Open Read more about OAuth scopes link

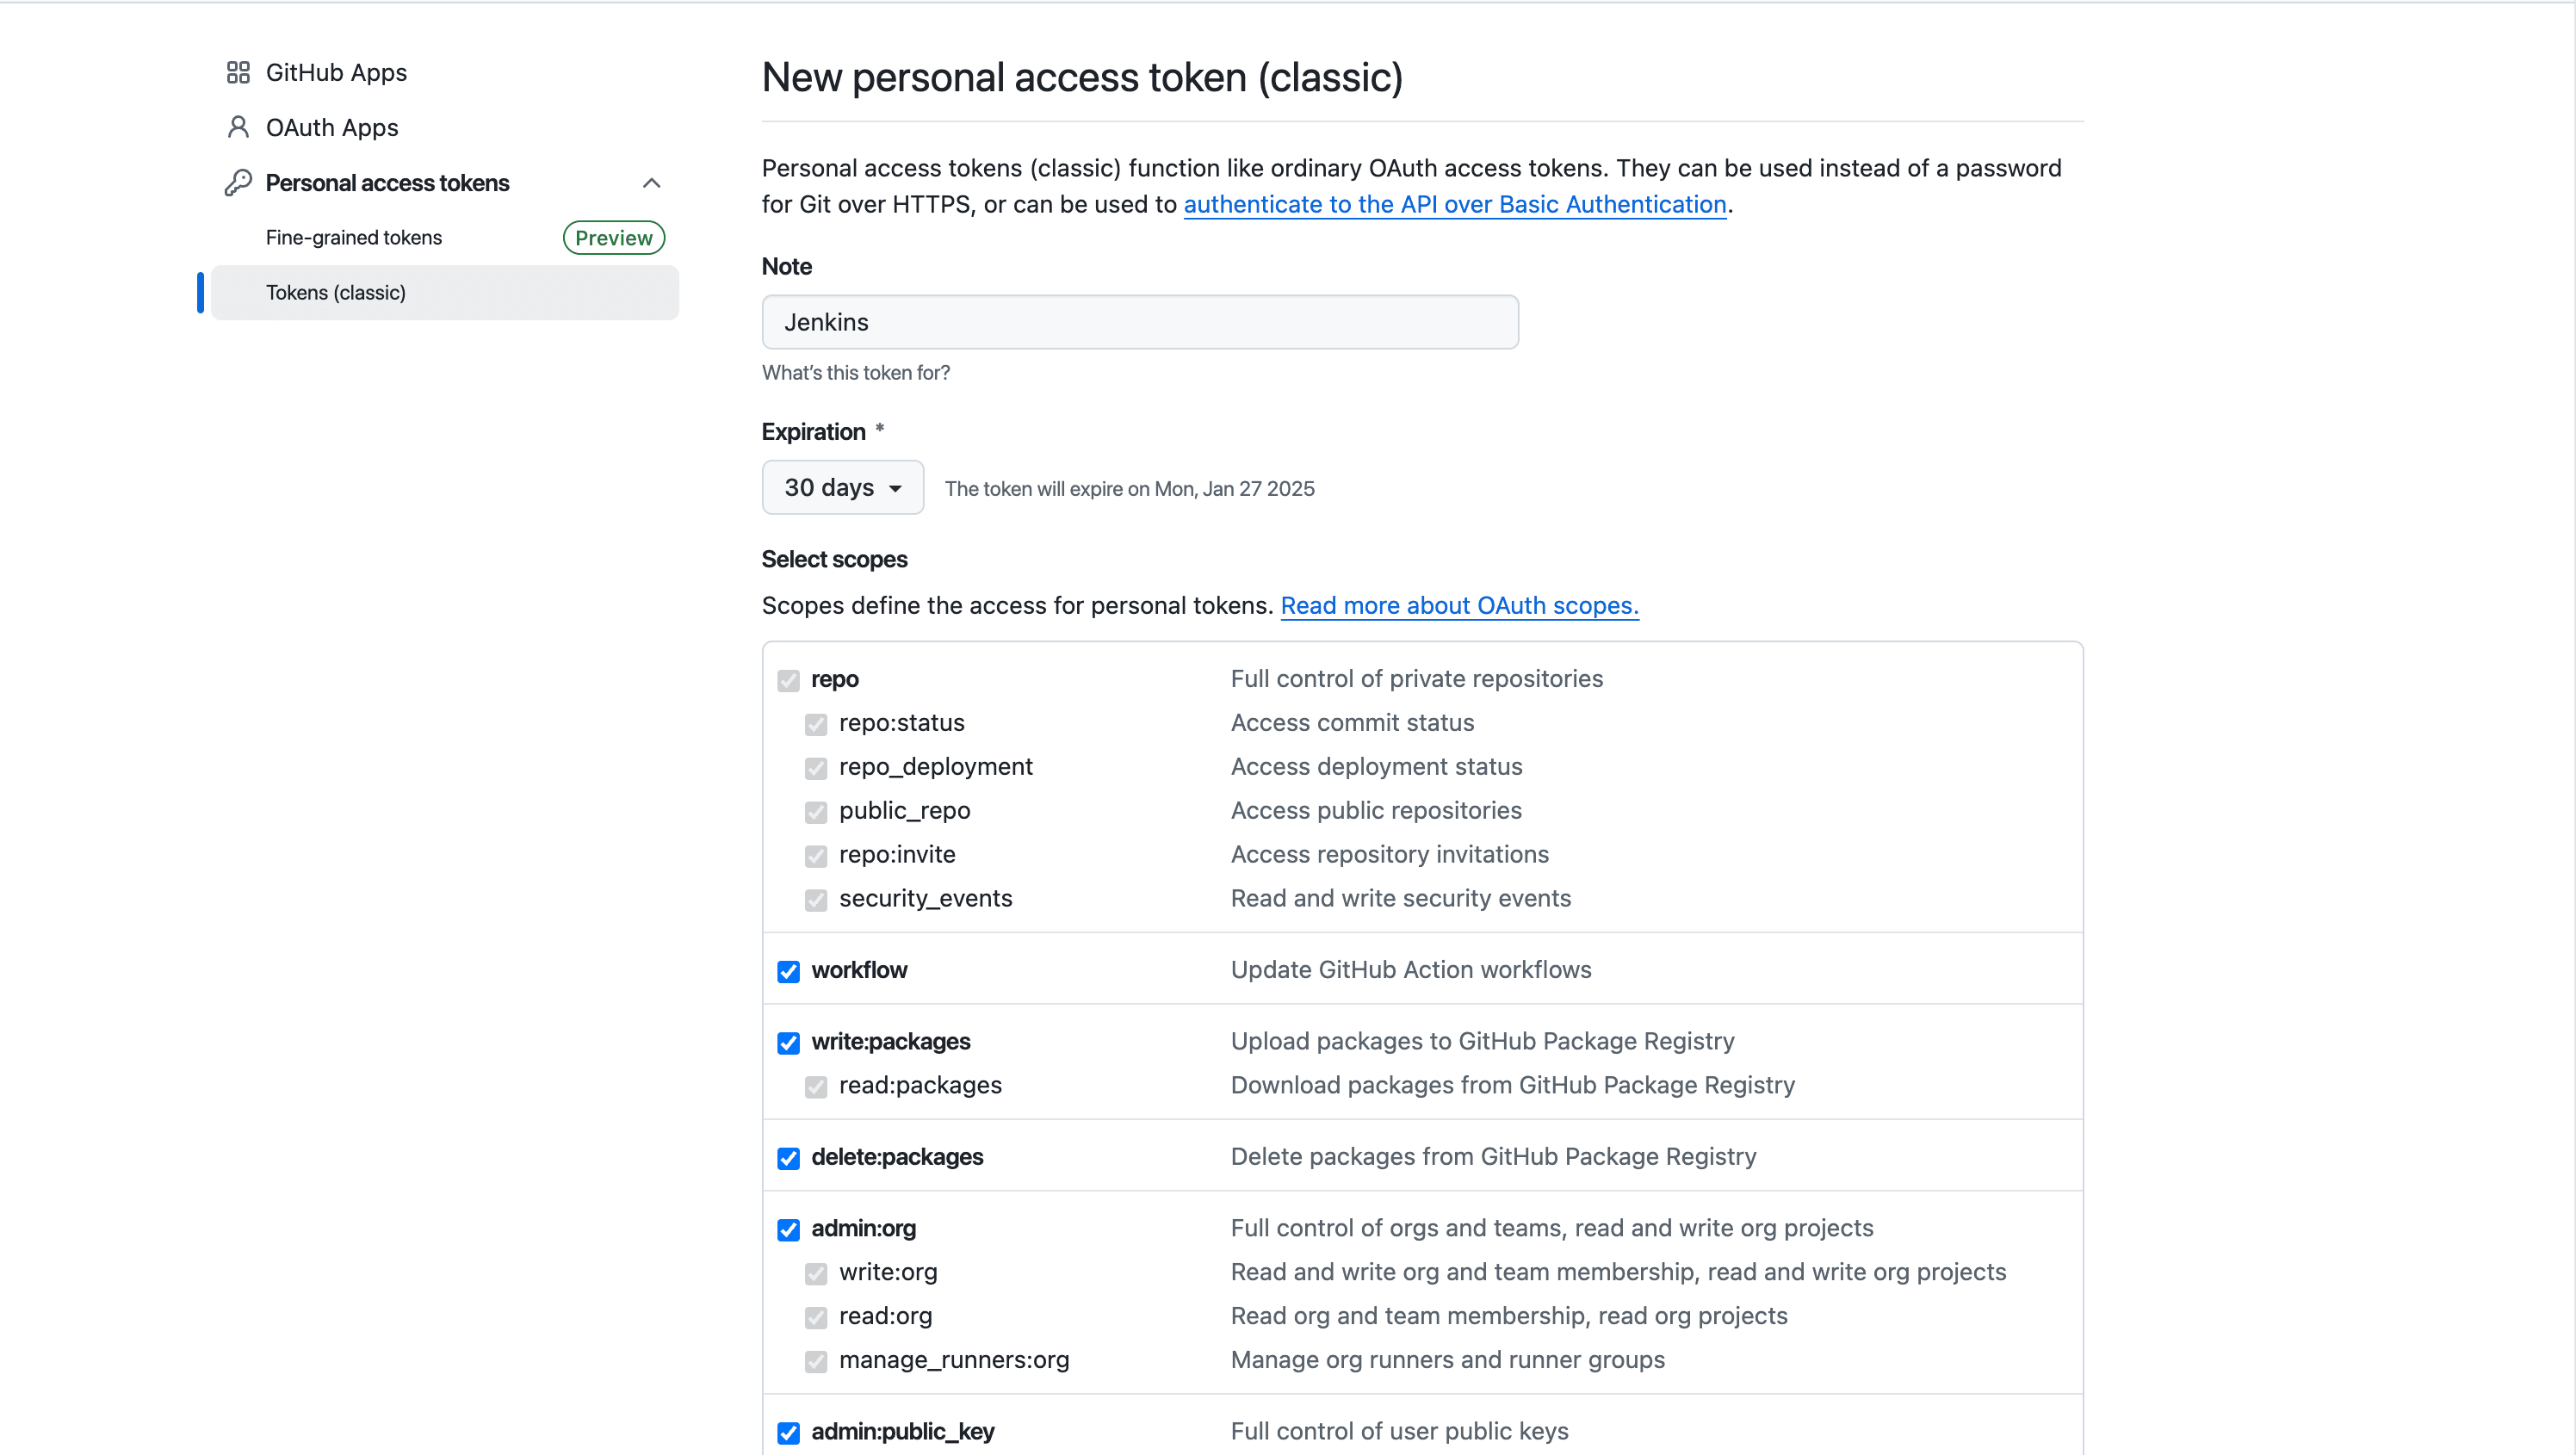[1459, 606]
